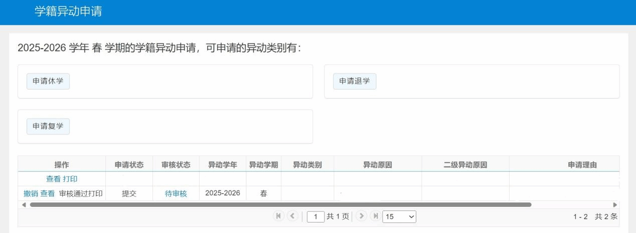Click the page number input field
Image resolution: width=636 pixels, height=233 pixels.
315,217
